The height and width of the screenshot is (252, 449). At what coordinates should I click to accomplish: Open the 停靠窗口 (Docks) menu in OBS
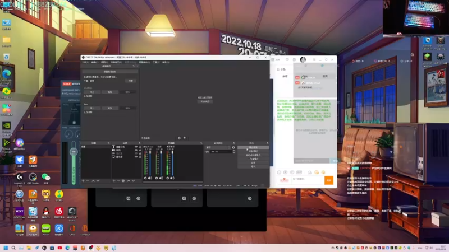[x=116, y=62]
